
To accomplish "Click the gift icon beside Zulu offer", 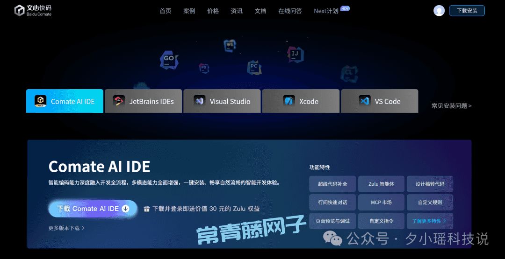I will click(x=146, y=209).
